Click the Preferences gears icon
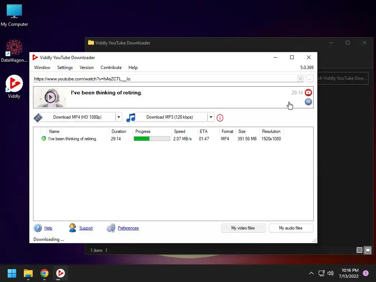Viewport: 376px width, 282px height. tap(111, 228)
